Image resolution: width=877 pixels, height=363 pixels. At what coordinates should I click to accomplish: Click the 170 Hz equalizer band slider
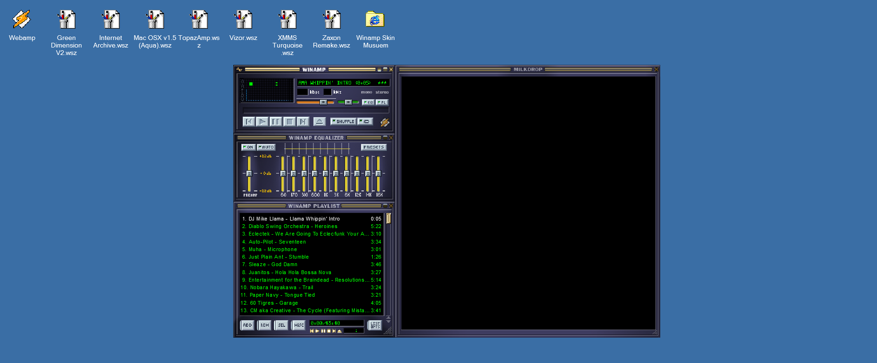coord(293,174)
